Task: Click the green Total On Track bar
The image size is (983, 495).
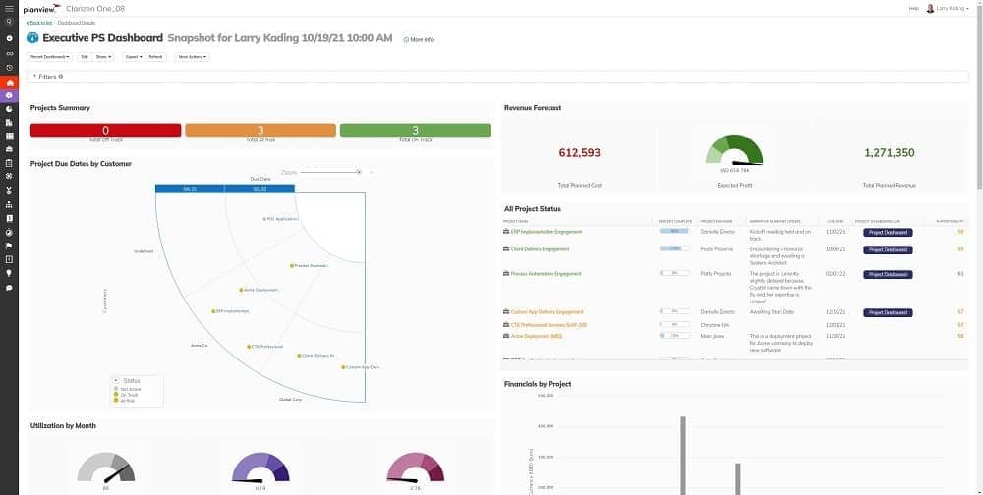Action: [415, 130]
